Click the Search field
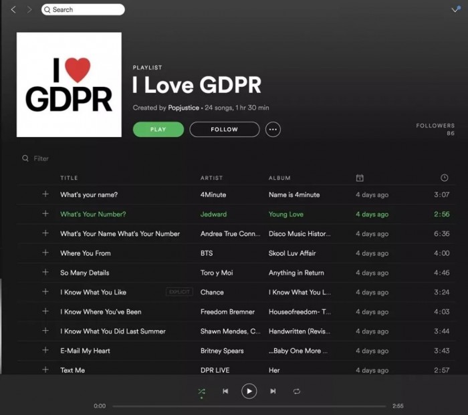Screen dimensions: 468x415 [x=83, y=9]
